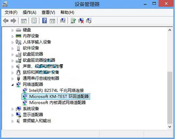This screenshot has height=139, width=175.
Task: Click the 人体学输入设备 category icon
Action: (x=19, y=42)
